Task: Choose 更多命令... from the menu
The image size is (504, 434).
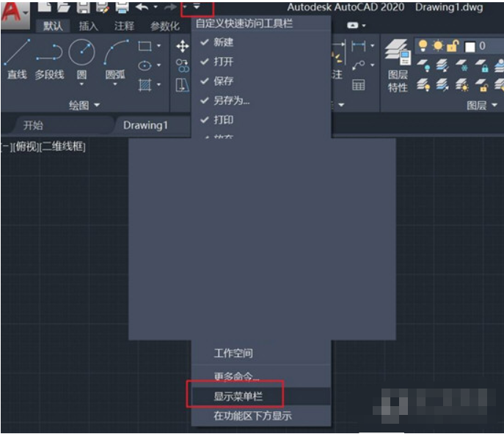Action: coord(261,377)
